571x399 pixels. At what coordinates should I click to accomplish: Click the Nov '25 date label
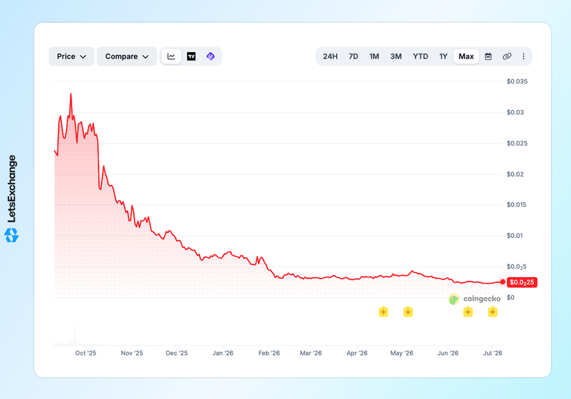coord(132,353)
